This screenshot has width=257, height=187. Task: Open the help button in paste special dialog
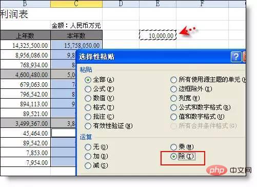236,57
